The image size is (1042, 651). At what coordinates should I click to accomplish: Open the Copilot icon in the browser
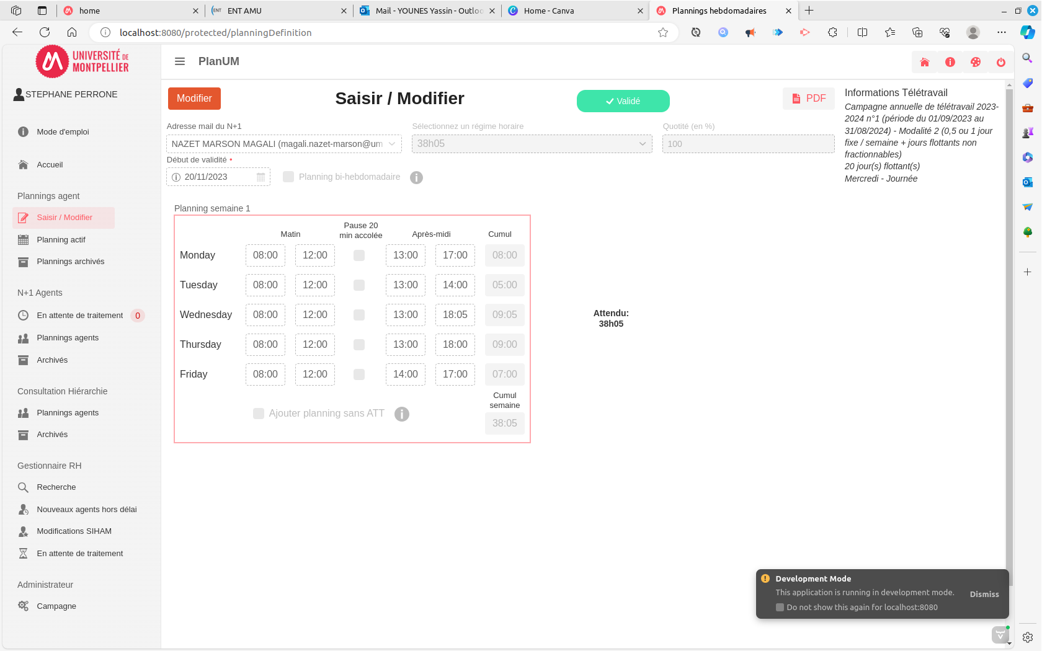(x=1028, y=32)
